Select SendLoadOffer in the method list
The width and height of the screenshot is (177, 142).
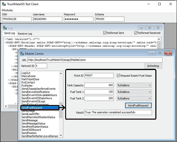[31, 114]
